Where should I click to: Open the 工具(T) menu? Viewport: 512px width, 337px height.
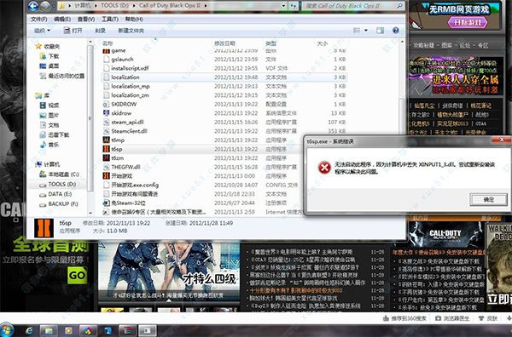(x=110, y=20)
